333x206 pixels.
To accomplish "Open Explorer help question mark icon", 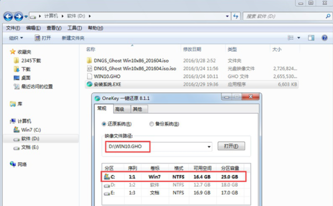I will pos(325,38).
